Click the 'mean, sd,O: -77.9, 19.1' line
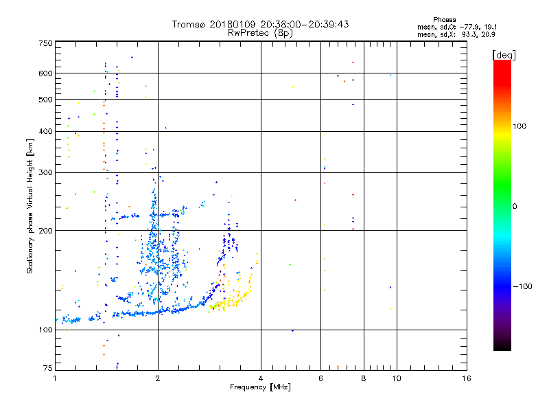 (x=457, y=27)
